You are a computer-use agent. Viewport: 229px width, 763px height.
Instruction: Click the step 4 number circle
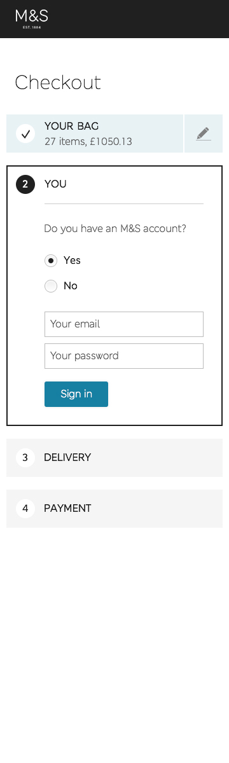tap(25, 509)
